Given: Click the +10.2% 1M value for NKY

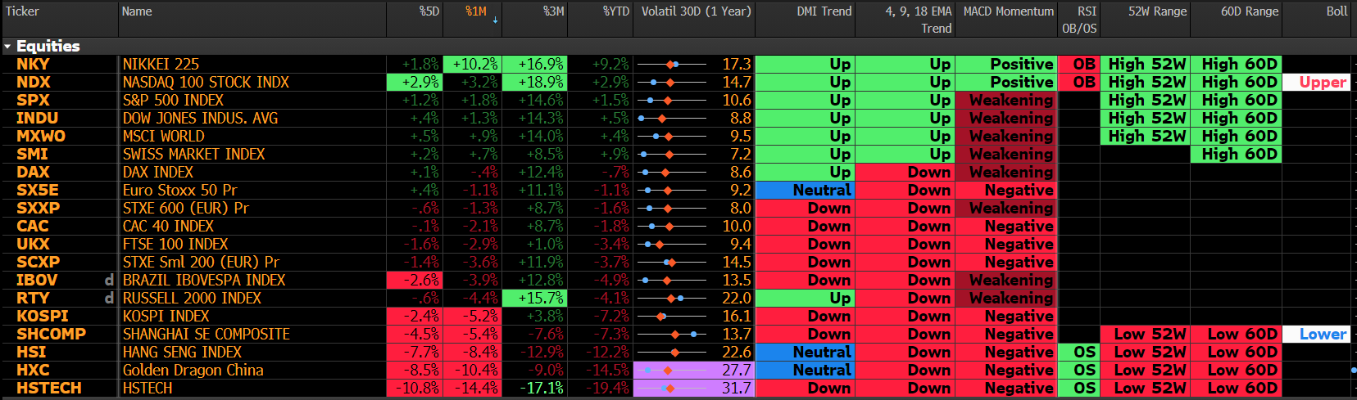Looking at the screenshot, I should [472, 64].
